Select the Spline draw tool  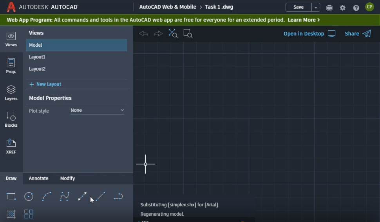point(65,196)
